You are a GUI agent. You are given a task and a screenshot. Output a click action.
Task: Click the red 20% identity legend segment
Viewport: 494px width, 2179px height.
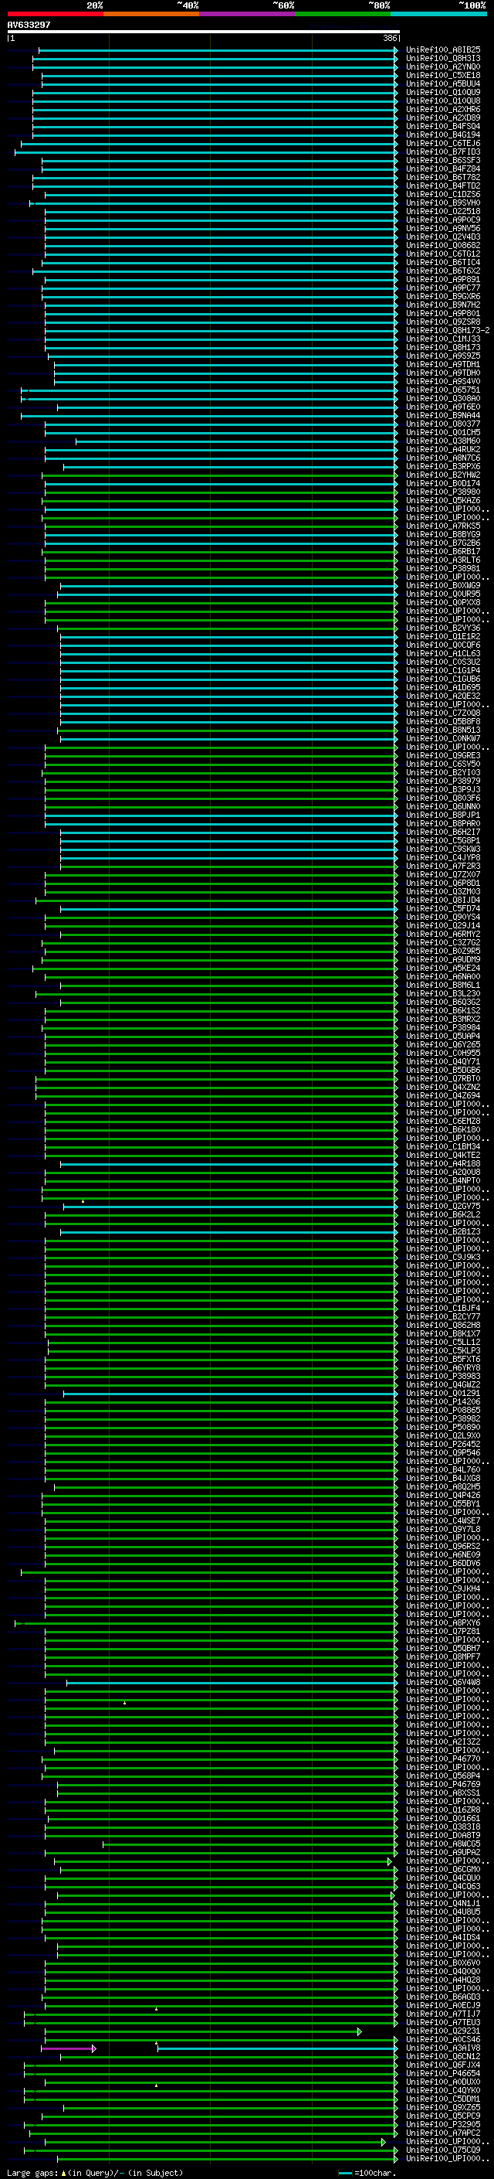pos(55,14)
